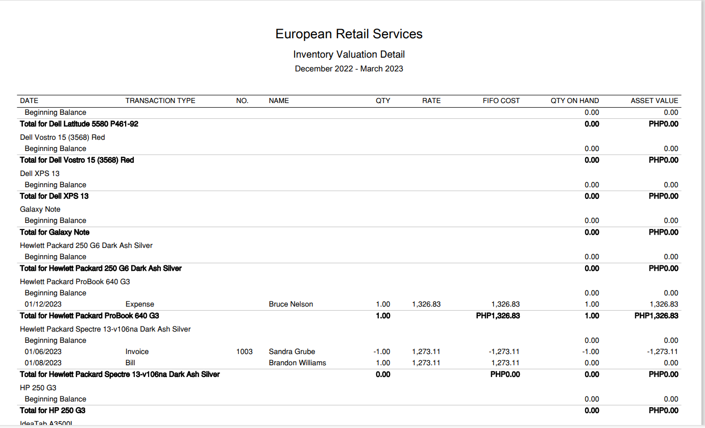Viewport: 705px width, 428px height.
Task: Open the Invoice transaction type entry
Action: pyautogui.click(x=137, y=351)
